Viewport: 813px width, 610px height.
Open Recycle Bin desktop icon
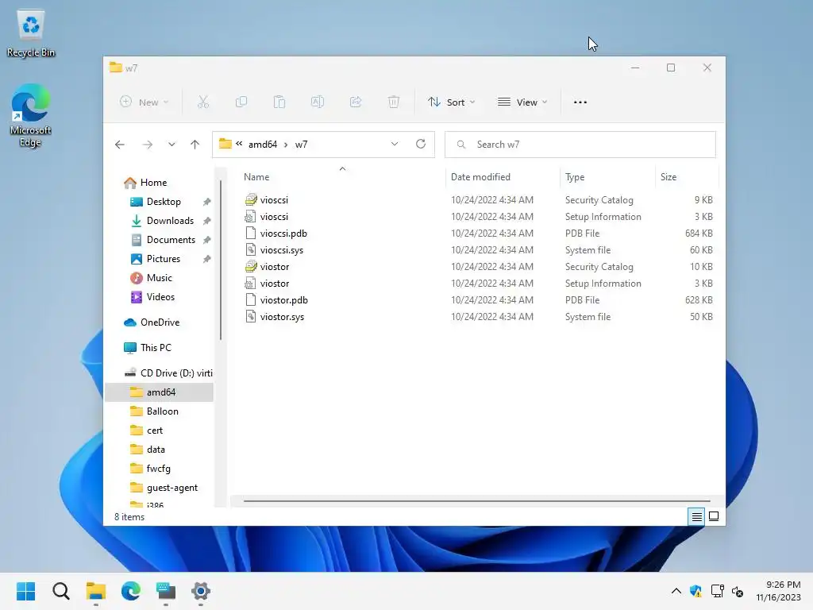(x=31, y=33)
